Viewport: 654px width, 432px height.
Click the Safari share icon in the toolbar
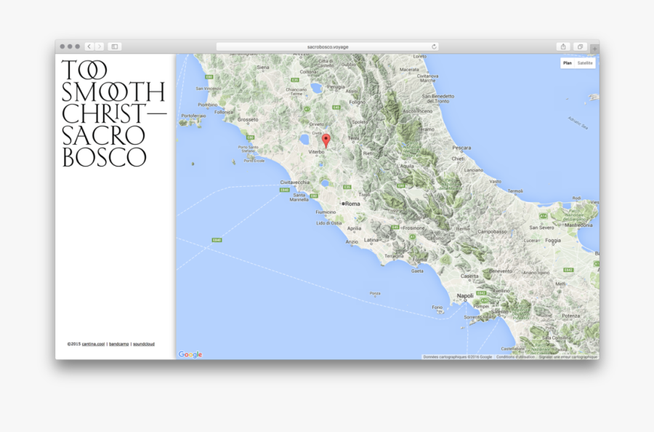coord(563,45)
